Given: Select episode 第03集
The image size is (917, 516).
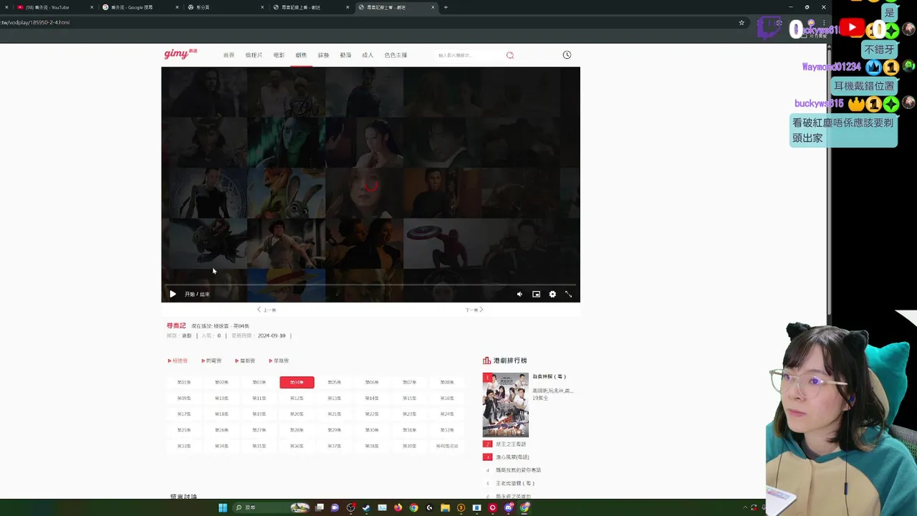Looking at the screenshot, I should pos(259,382).
